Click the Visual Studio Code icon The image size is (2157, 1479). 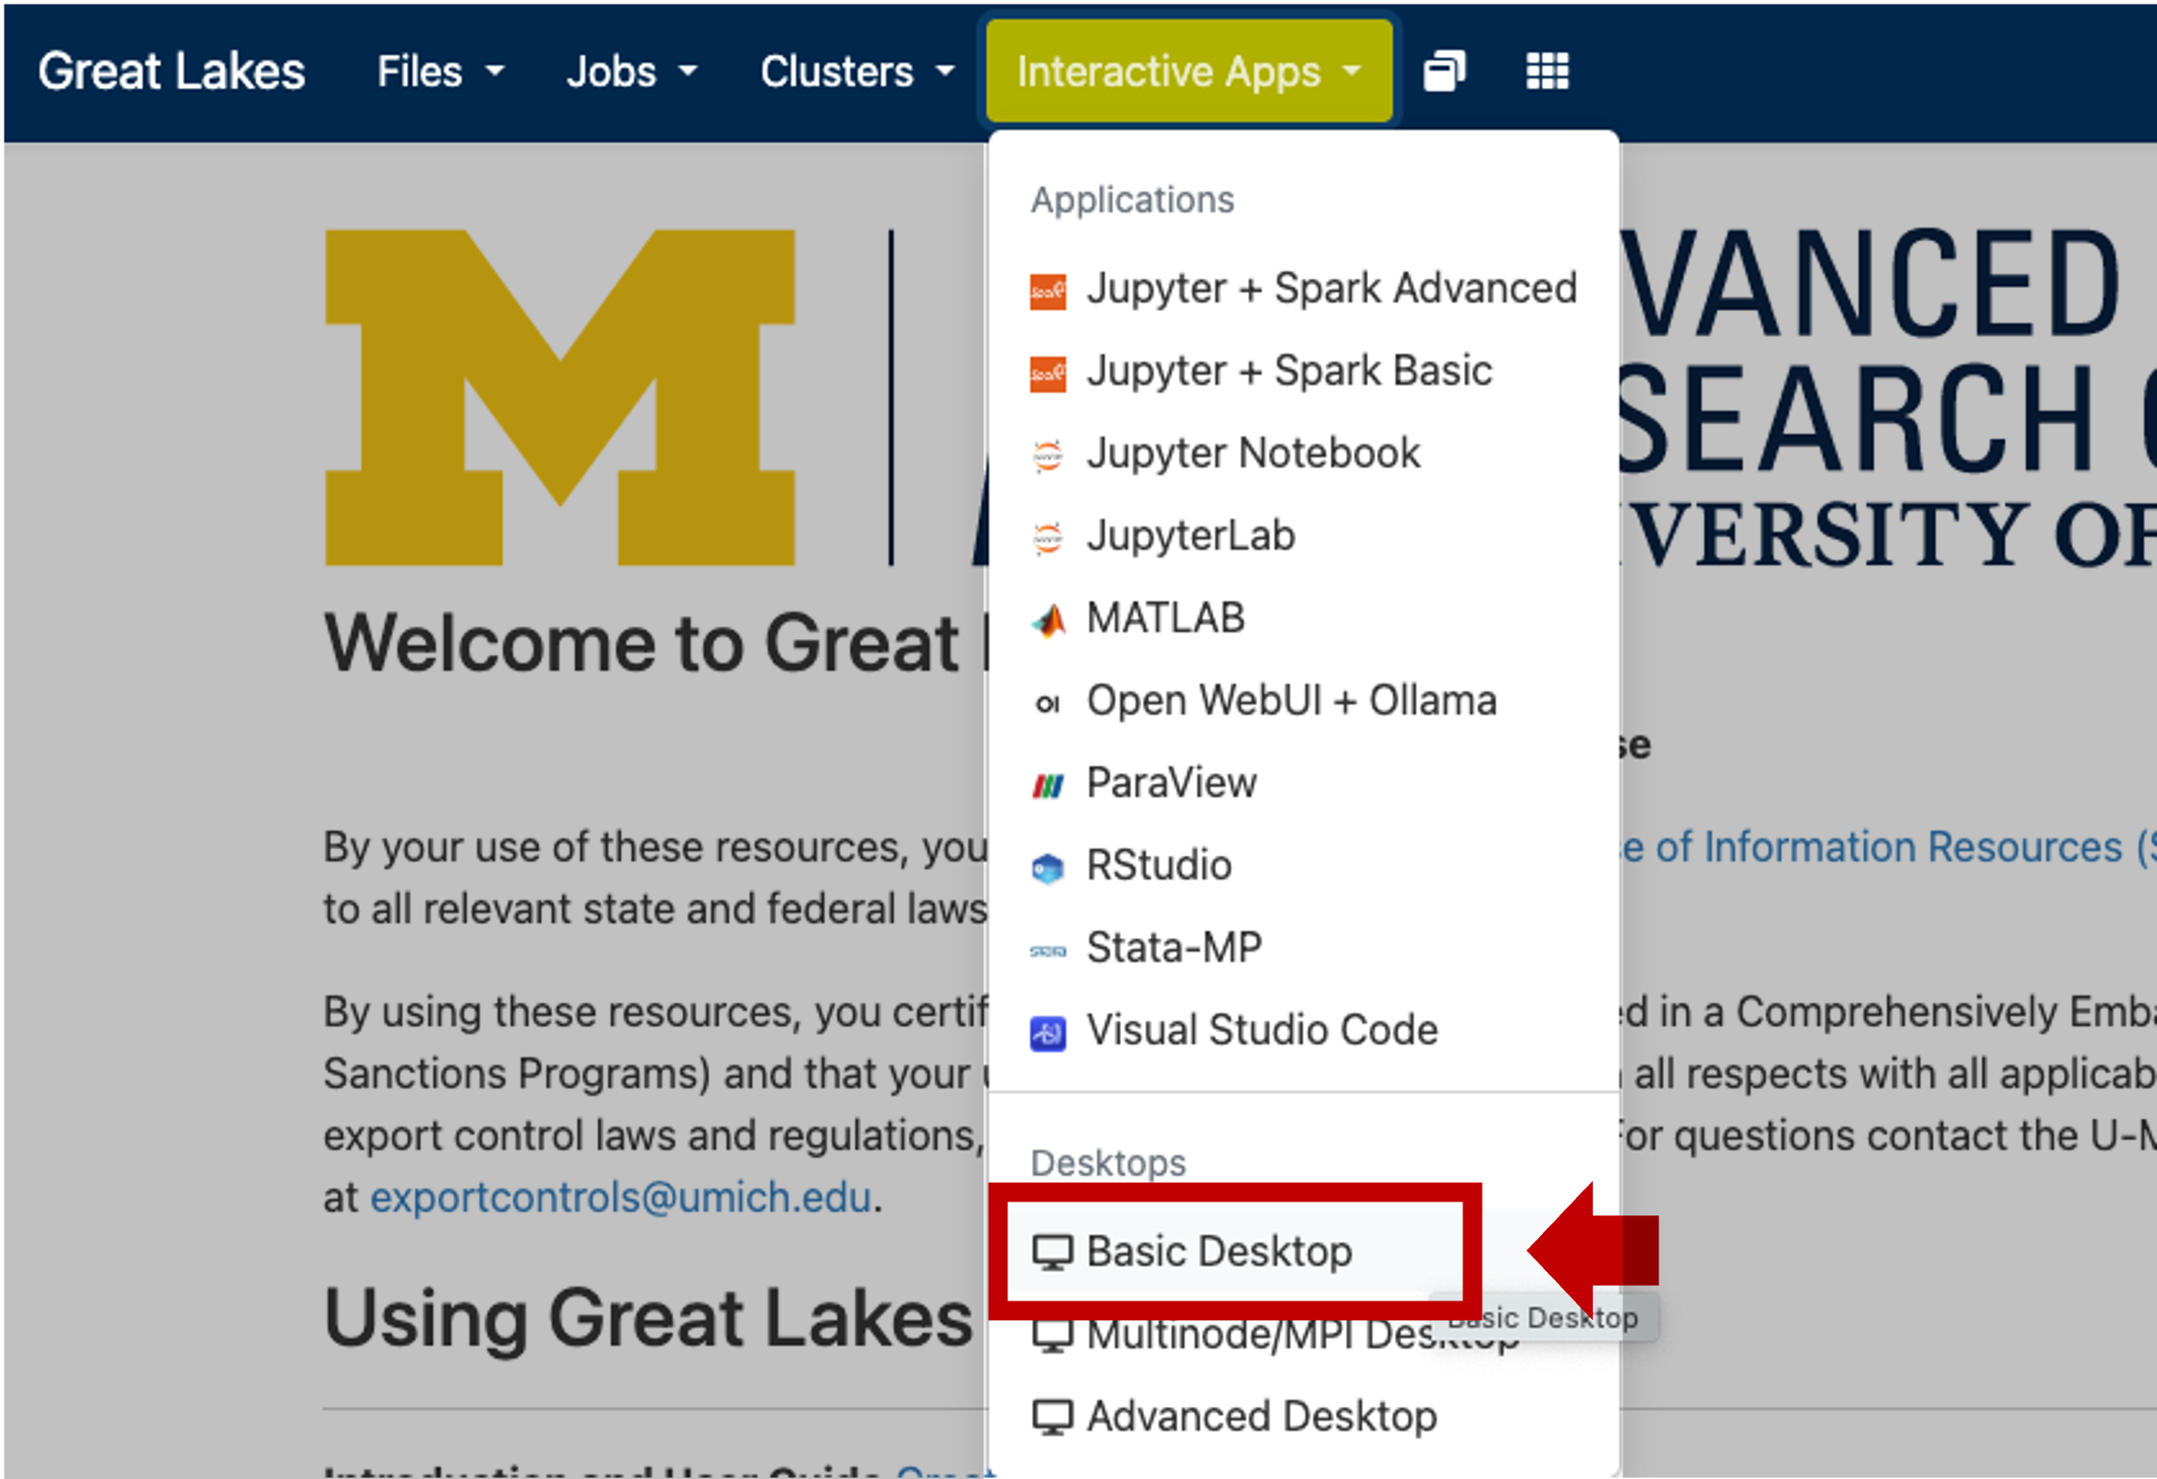pos(1048,1031)
